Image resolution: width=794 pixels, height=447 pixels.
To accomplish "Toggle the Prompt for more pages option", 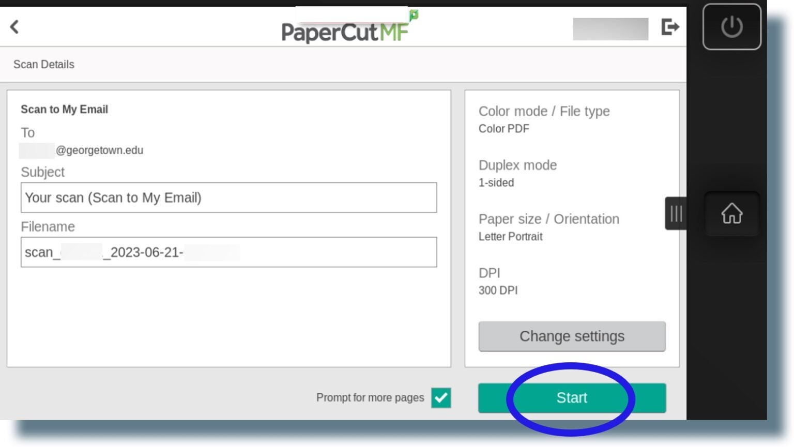I will pos(440,398).
